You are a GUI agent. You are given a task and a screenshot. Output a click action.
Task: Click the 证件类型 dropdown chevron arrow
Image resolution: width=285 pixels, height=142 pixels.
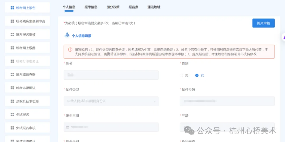(x=154, y=101)
